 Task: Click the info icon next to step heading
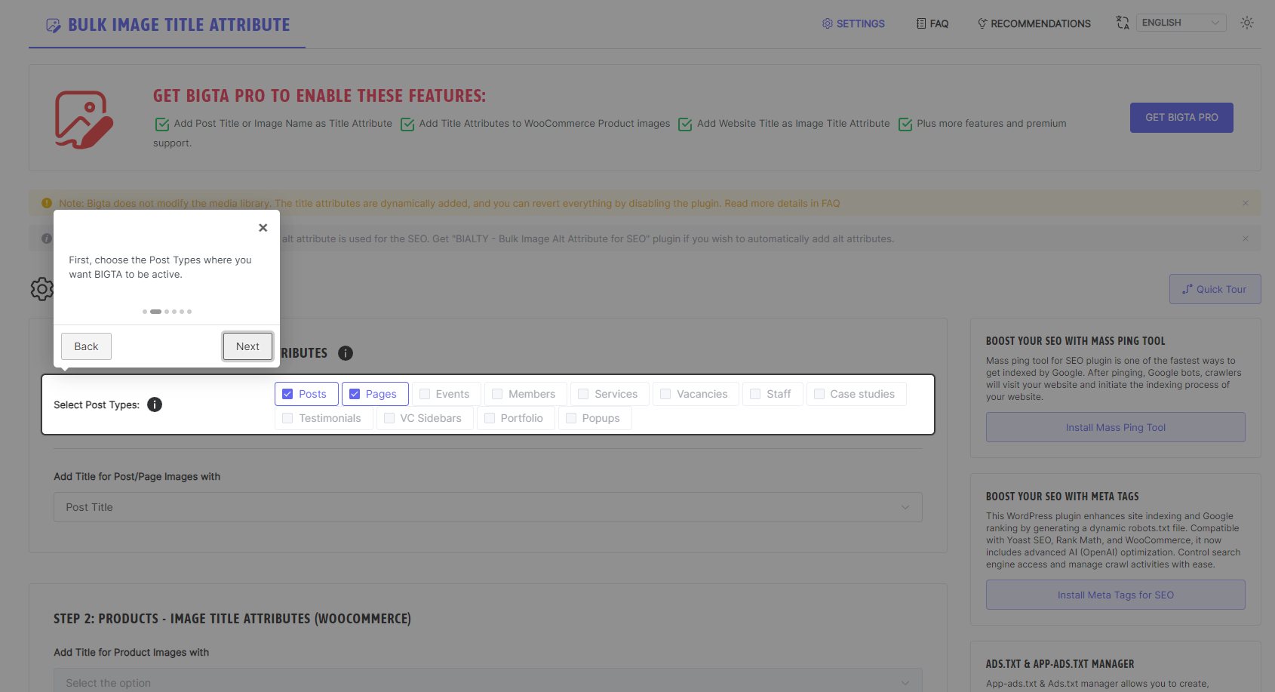pos(346,353)
